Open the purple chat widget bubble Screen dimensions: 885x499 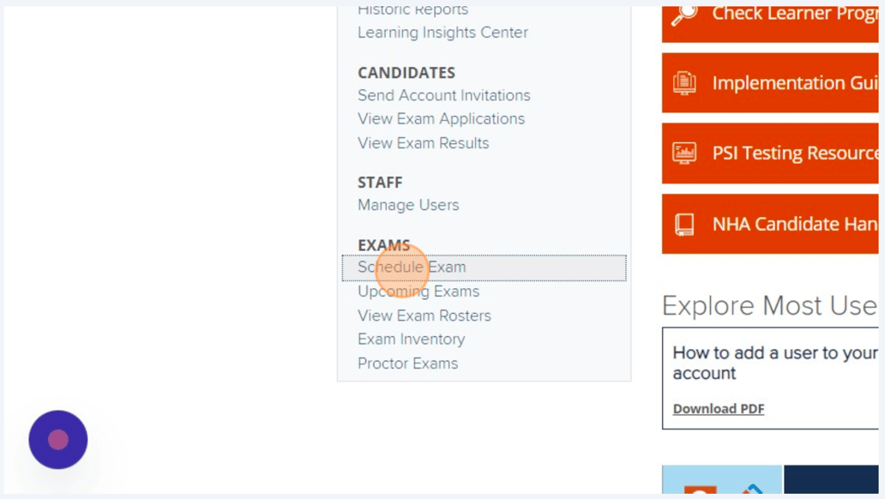(x=57, y=440)
